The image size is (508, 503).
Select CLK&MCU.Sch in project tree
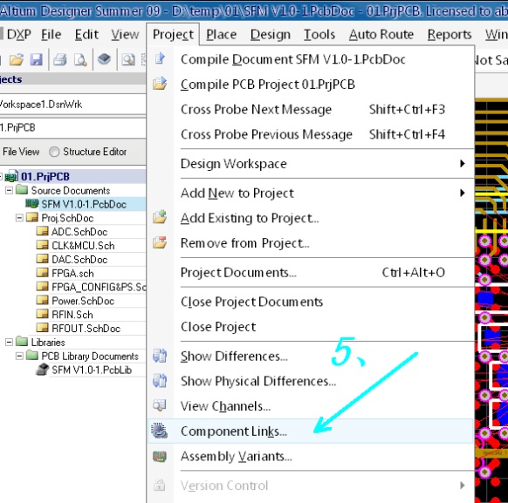pos(83,246)
